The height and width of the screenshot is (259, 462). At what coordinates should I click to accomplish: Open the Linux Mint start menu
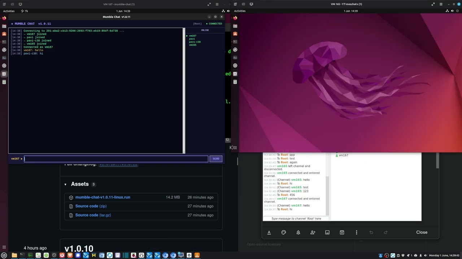pos(4,255)
